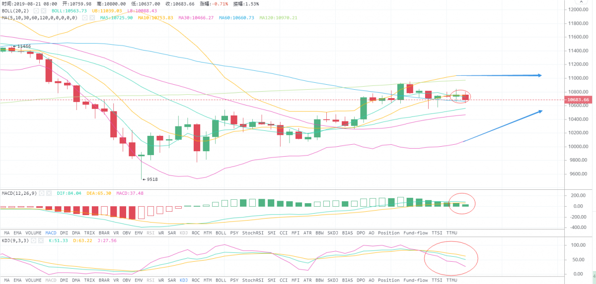Click the highlighted KDJ tab at bottom

tap(184, 280)
